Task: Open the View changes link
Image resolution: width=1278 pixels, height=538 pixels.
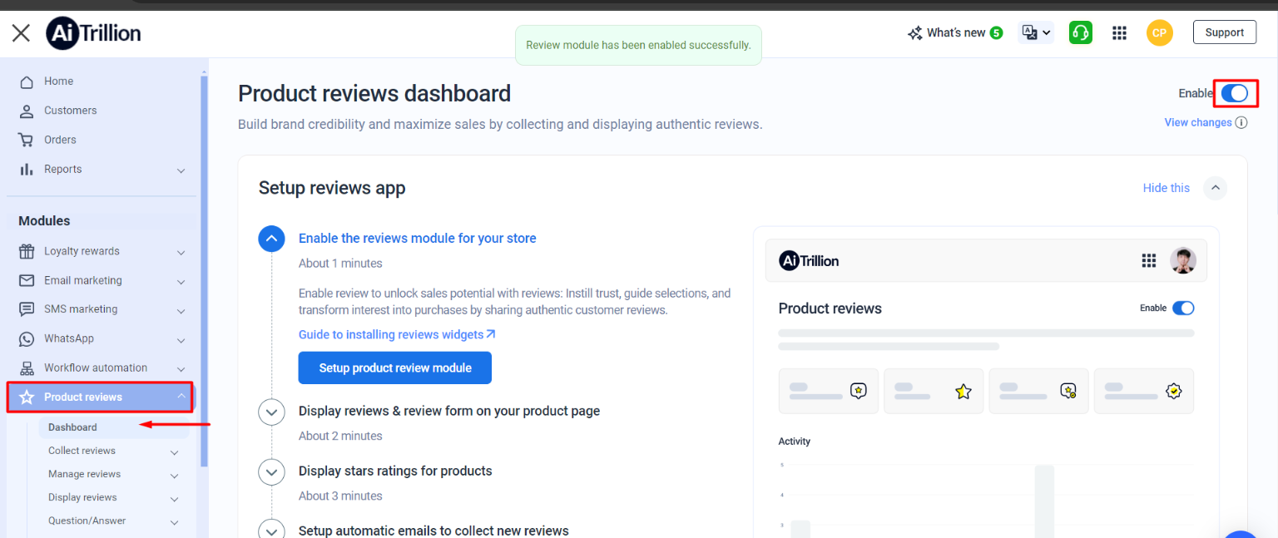Action: point(1198,122)
